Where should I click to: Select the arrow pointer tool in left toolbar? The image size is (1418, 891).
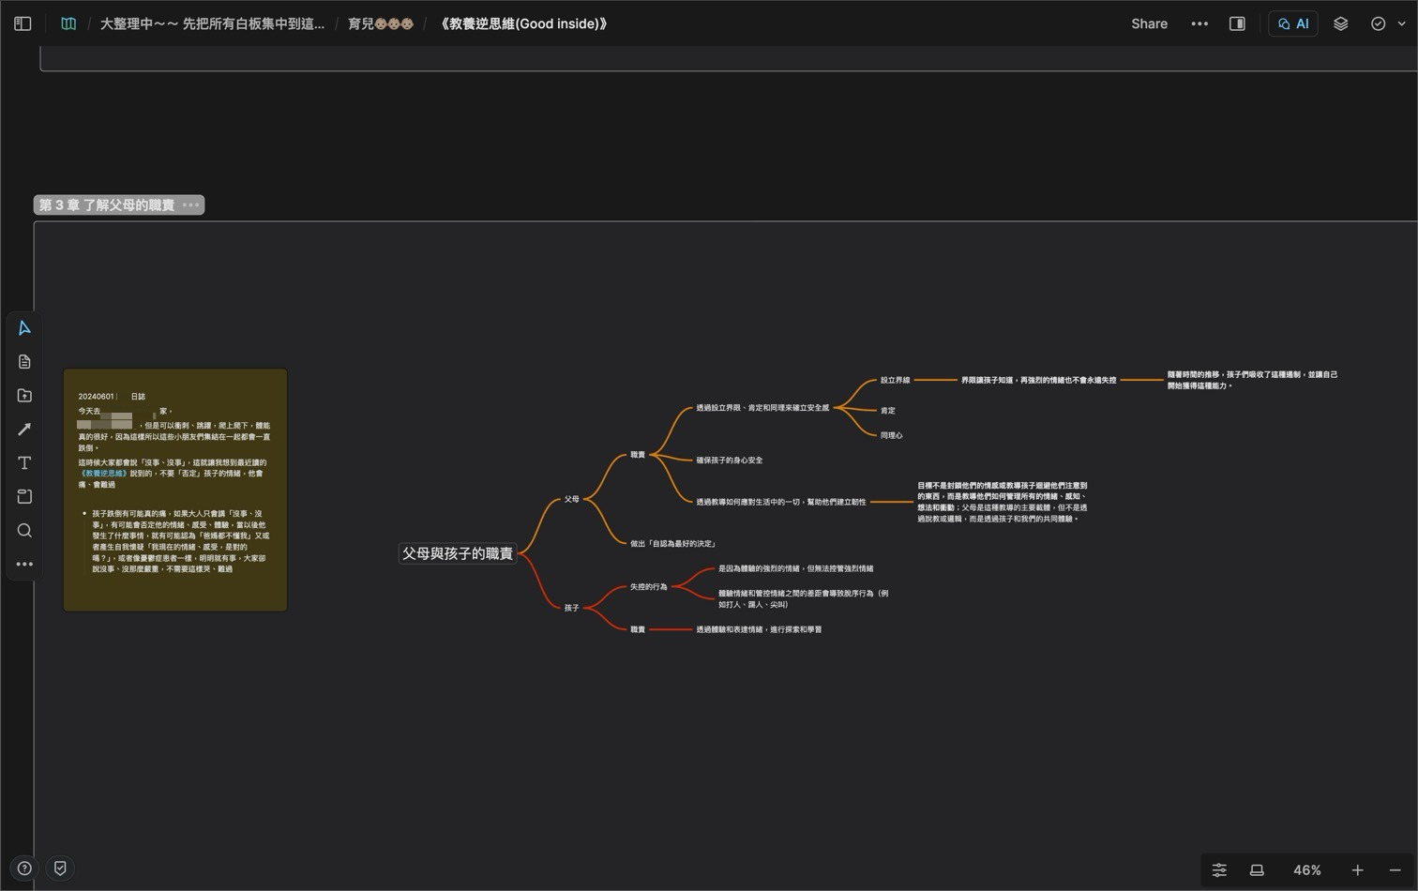[x=24, y=328]
